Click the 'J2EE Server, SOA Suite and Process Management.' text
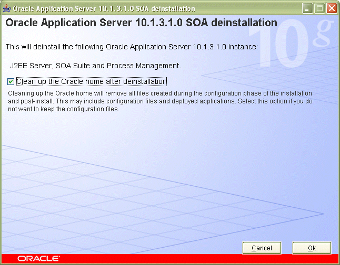 click(x=95, y=66)
